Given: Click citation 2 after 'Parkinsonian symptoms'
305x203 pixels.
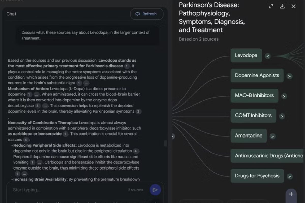Looking at the screenshot, I should click(138, 111).
